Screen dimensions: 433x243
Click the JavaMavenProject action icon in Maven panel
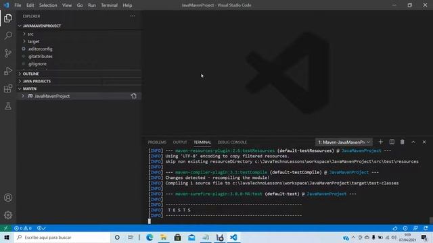pos(134,96)
